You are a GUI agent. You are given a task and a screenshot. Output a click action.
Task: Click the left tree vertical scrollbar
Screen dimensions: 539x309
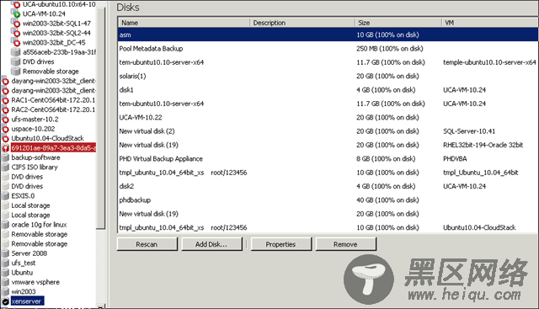click(x=101, y=117)
